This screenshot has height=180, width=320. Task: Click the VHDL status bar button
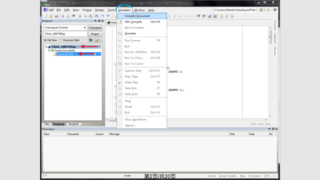tap(267, 176)
